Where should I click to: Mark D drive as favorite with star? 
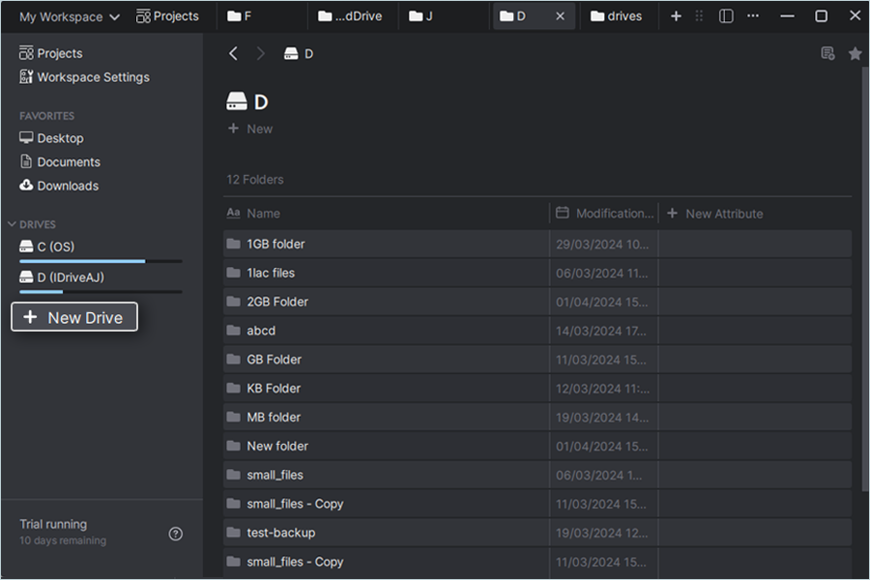[x=855, y=53]
